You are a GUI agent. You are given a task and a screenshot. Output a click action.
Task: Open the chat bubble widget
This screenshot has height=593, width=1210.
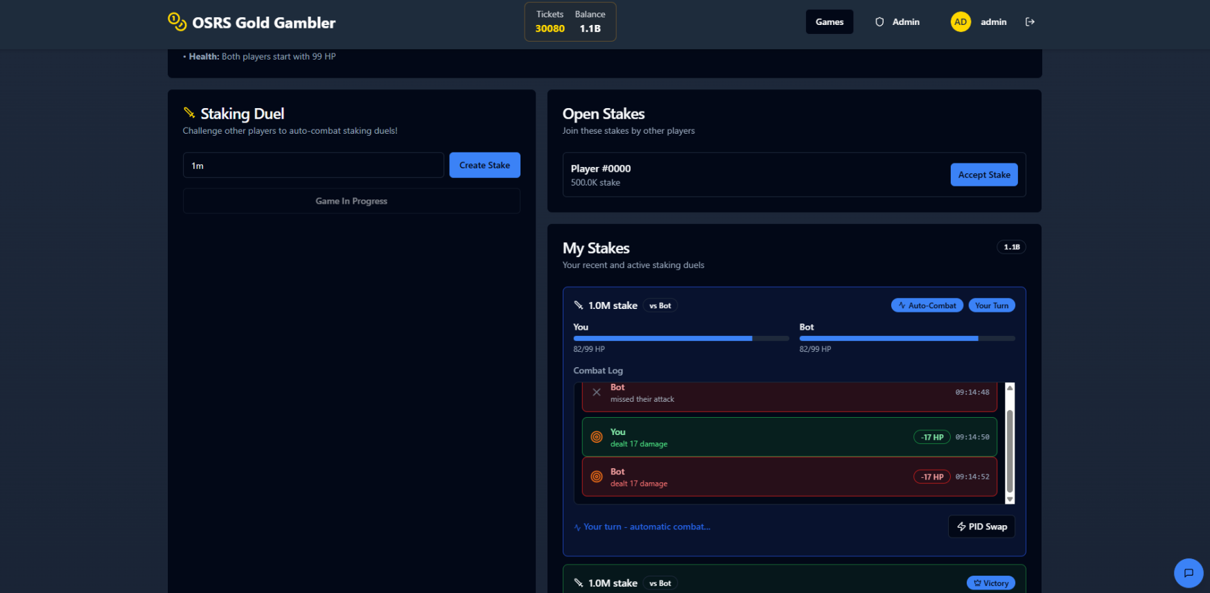[1189, 573]
